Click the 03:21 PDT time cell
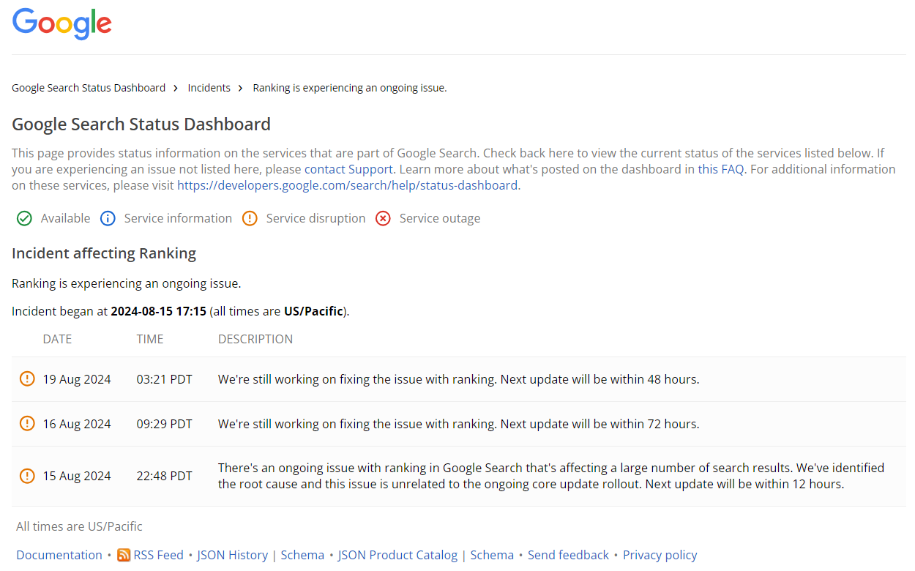915x571 pixels. click(x=164, y=379)
